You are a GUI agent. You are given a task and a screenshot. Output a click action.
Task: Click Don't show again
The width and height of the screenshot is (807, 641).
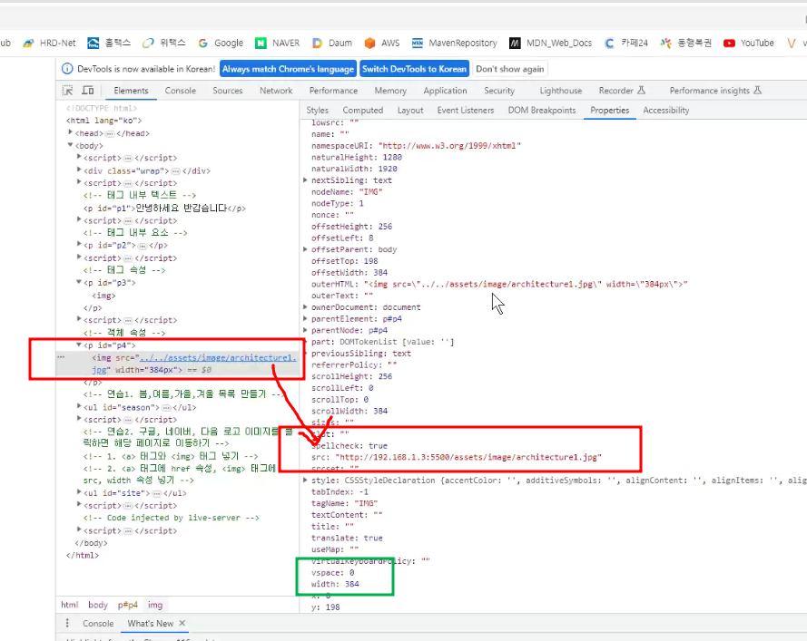(x=510, y=69)
